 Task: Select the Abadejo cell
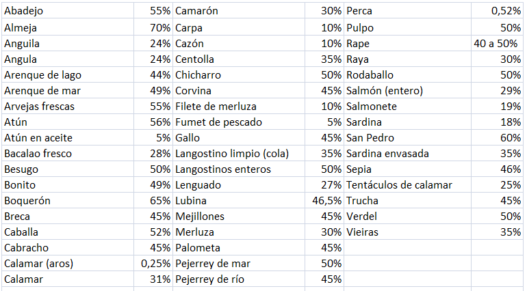pyautogui.click(x=66, y=11)
